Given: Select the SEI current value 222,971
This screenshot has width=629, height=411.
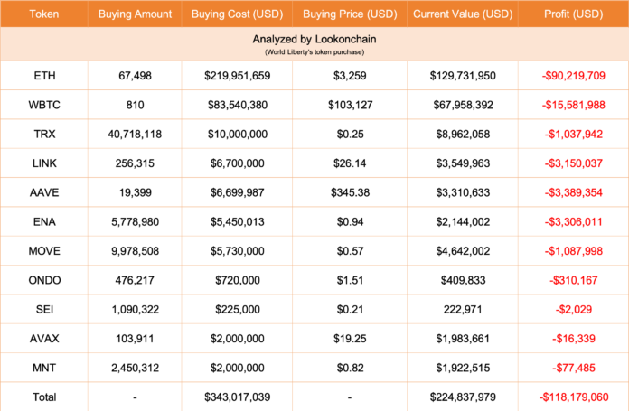Looking at the screenshot, I should [463, 310].
